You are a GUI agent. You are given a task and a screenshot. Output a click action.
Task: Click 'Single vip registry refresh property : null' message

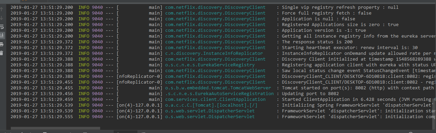[340, 7]
